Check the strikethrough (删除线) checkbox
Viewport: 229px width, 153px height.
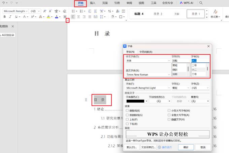(x=127, y=111)
